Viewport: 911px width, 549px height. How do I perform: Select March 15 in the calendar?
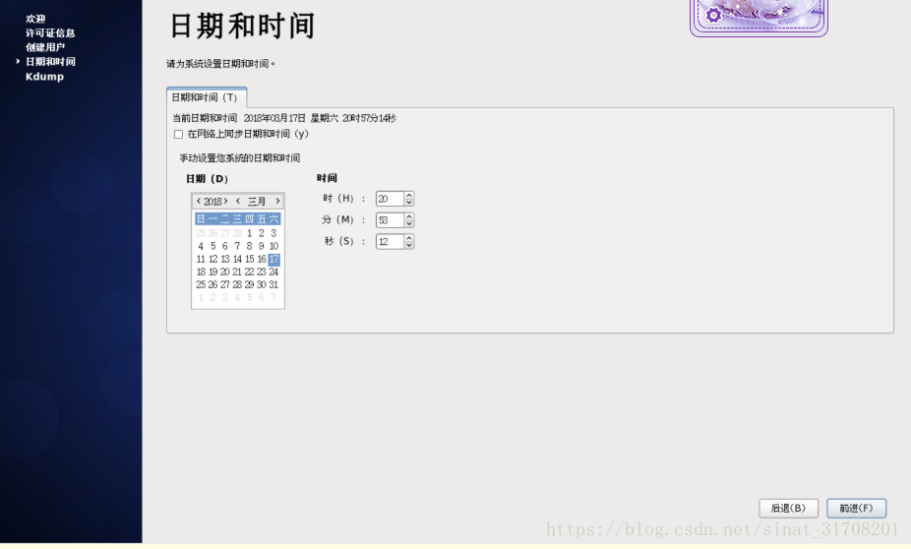coord(249,259)
